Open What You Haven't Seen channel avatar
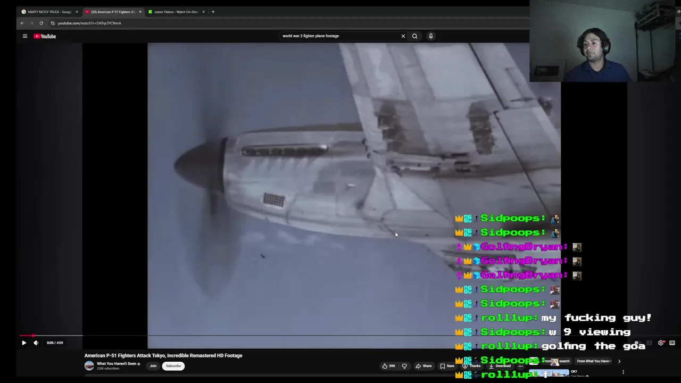 click(x=89, y=365)
